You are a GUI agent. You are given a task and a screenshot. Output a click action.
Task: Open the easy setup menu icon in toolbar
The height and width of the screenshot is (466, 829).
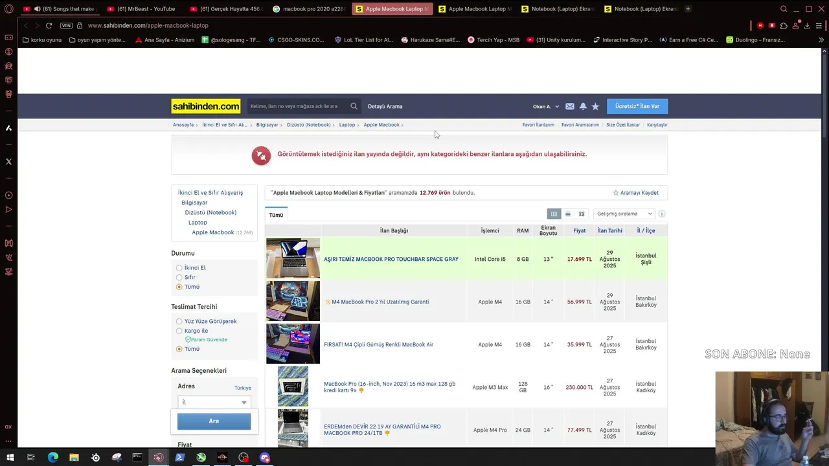coord(819,25)
